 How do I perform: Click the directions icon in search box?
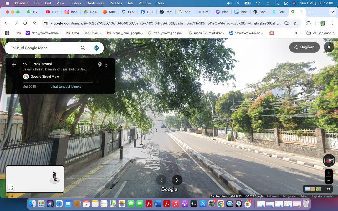[x=96, y=48]
